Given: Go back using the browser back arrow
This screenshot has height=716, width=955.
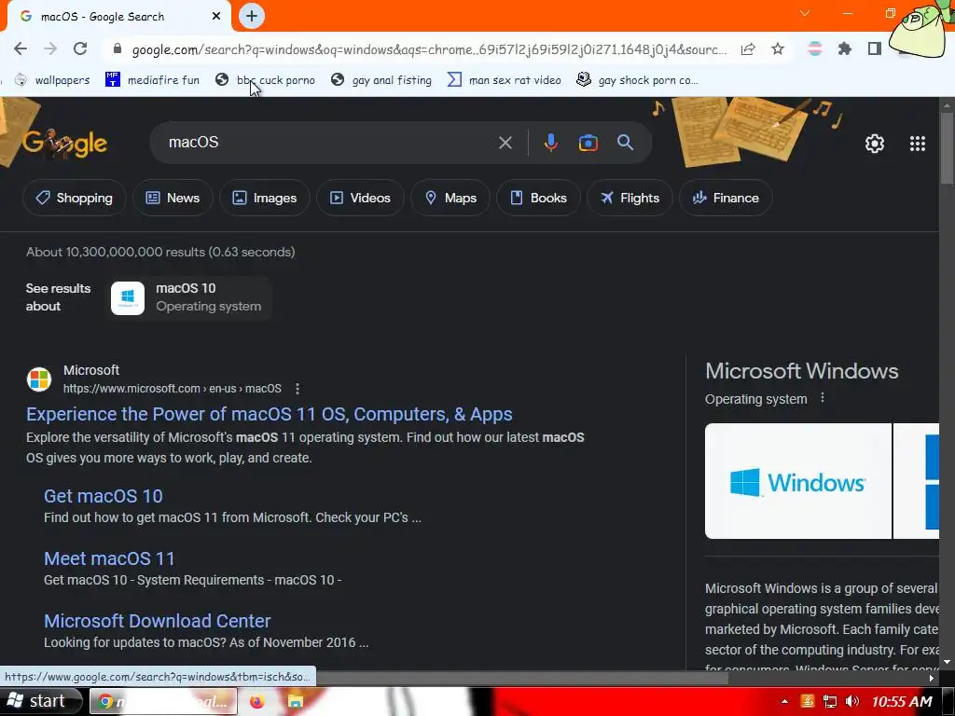Looking at the screenshot, I should click(x=21, y=48).
